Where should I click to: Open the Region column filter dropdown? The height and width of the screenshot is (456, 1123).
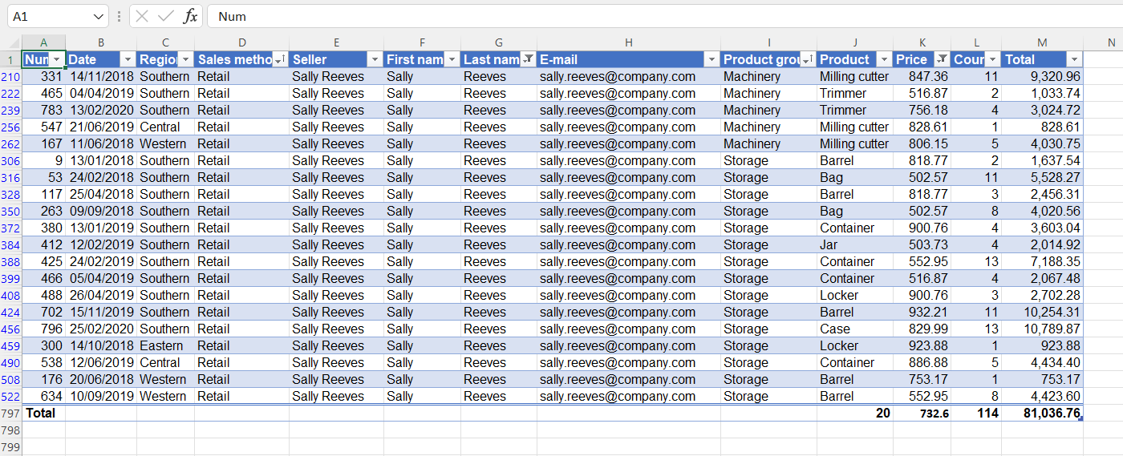pyautogui.click(x=185, y=59)
